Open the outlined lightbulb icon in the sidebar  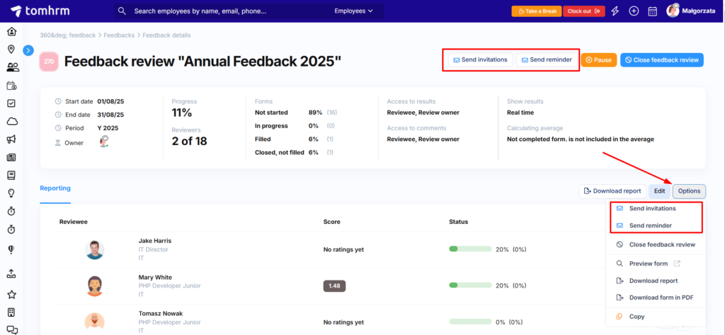point(12,193)
